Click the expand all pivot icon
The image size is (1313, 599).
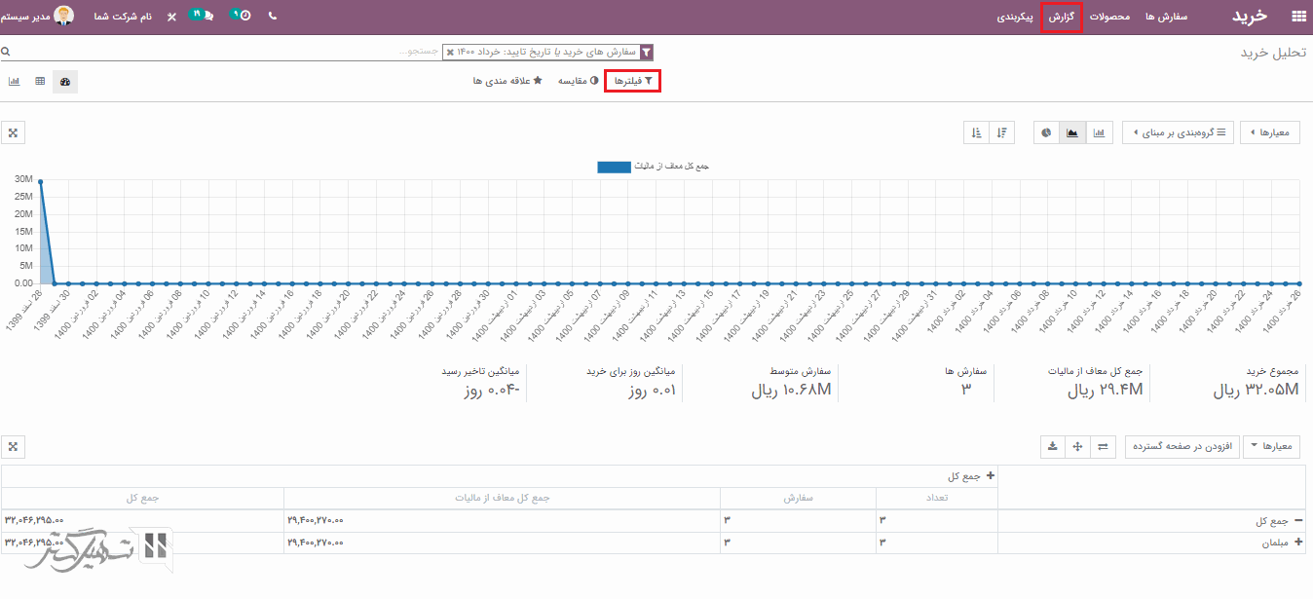pos(1077,446)
